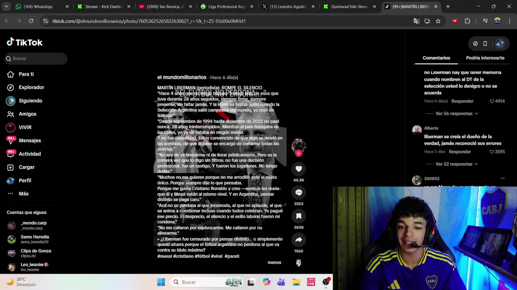Click the el mundomillonarios username
This screenshot has height=290, width=517.
(x=182, y=77)
